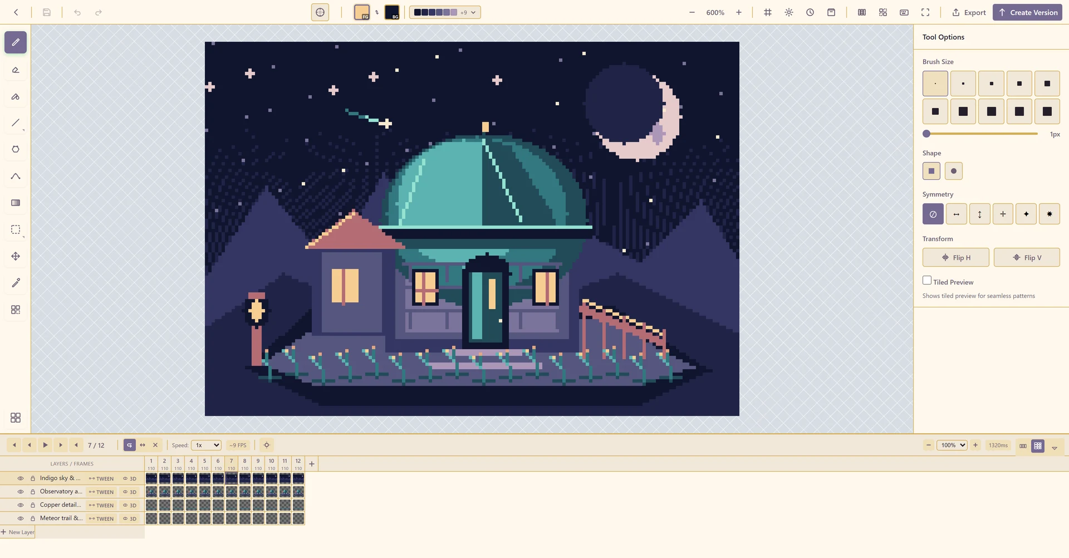Select the Paint Bucket fill tool
The height and width of the screenshot is (558, 1069).
[x=16, y=96]
